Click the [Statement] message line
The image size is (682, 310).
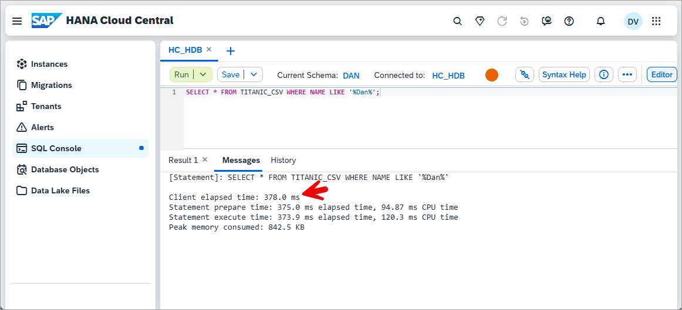pyautogui.click(x=309, y=178)
